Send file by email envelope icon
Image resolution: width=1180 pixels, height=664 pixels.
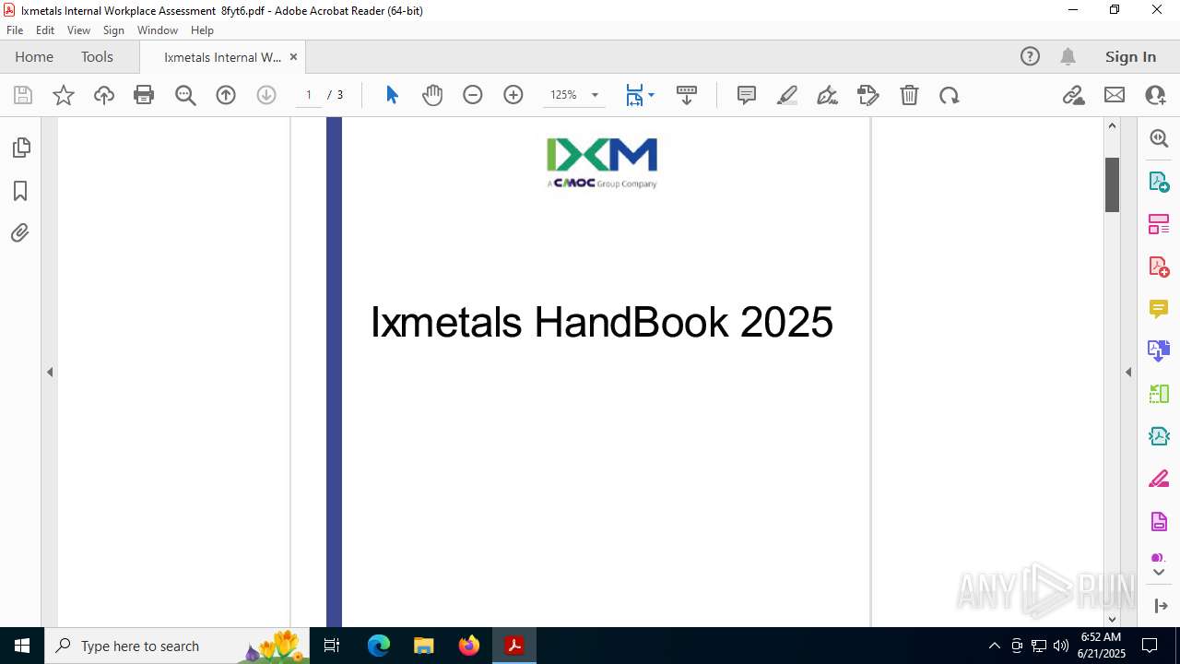pyautogui.click(x=1115, y=95)
